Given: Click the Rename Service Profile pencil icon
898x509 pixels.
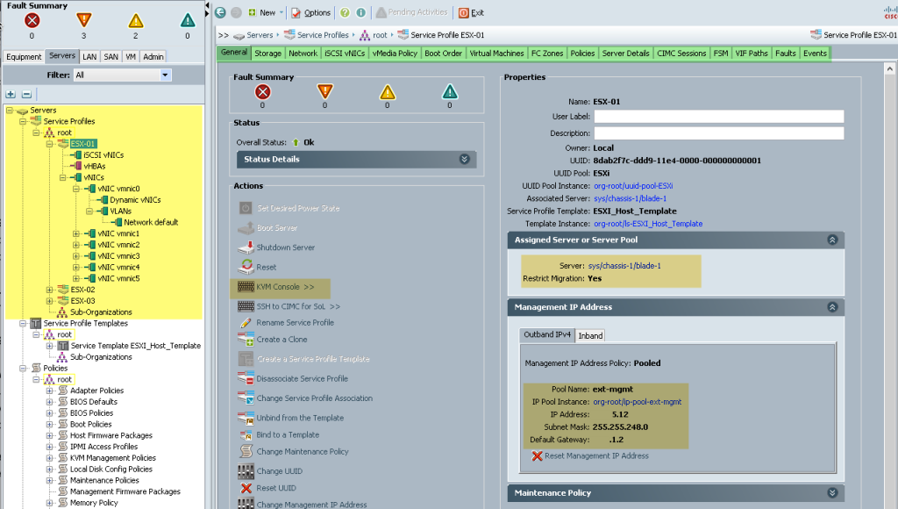Looking at the screenshot, I should coord(246,323).
